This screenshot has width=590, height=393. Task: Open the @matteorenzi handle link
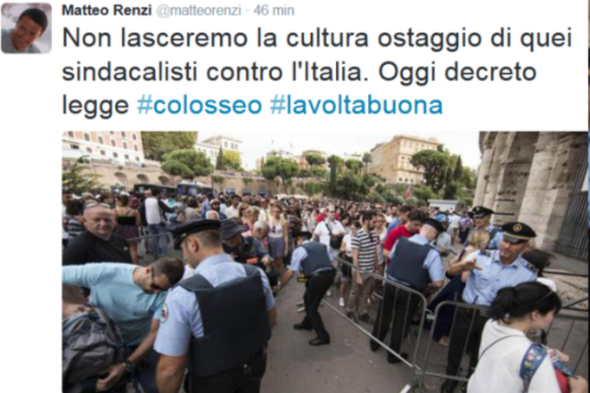tap(198, 11)
